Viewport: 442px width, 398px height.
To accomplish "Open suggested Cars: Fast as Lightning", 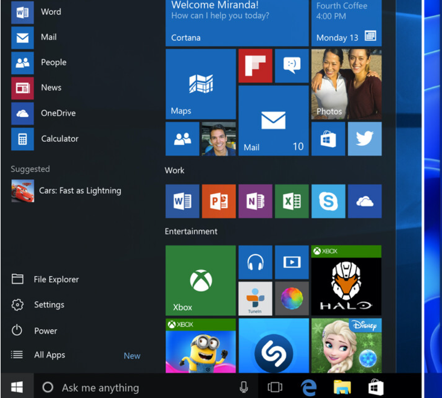I will 66,191.
